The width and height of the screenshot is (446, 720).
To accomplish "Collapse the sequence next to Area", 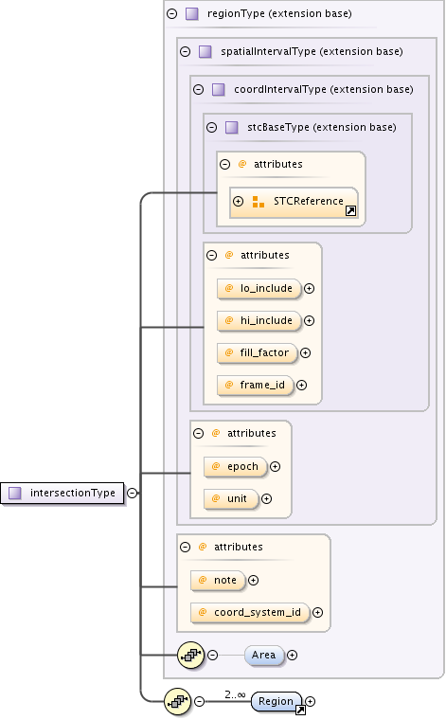I will 212,655.
